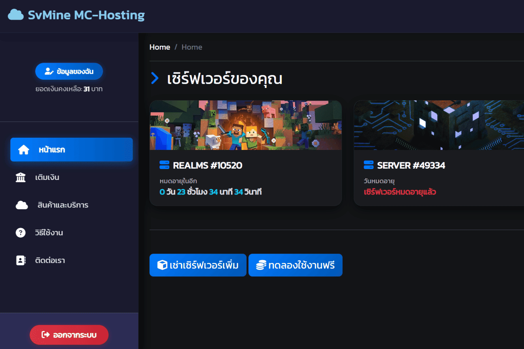Open เติมเงิน from the sidebar

(47, 177)
